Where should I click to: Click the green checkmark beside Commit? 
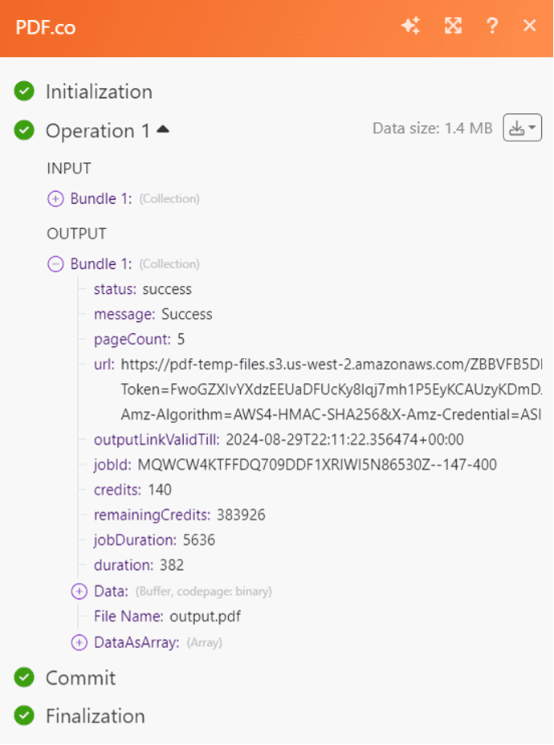[23, 678]
